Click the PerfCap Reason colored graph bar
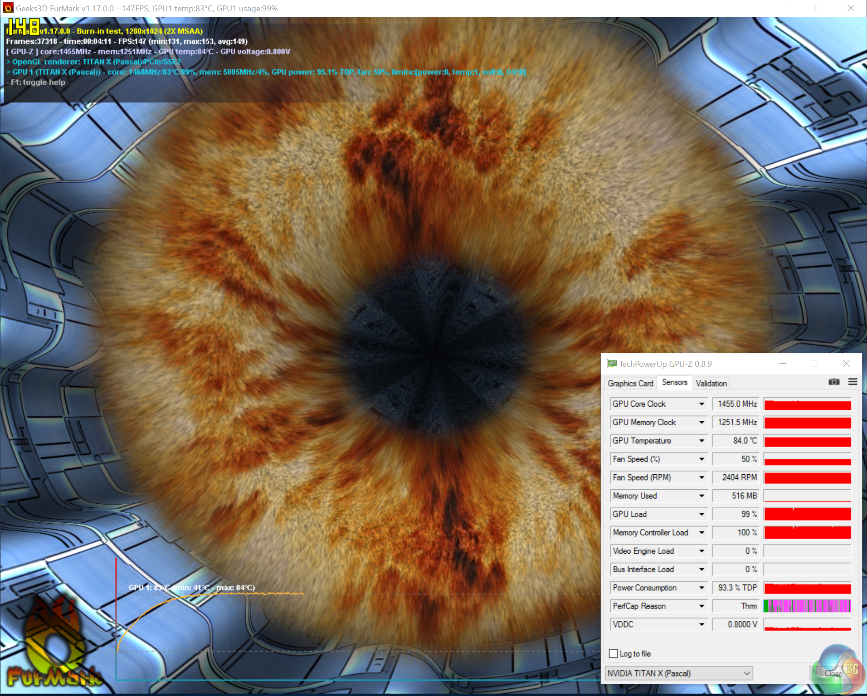The height and width of the screenshot is (696, 867). click(807, 606)
